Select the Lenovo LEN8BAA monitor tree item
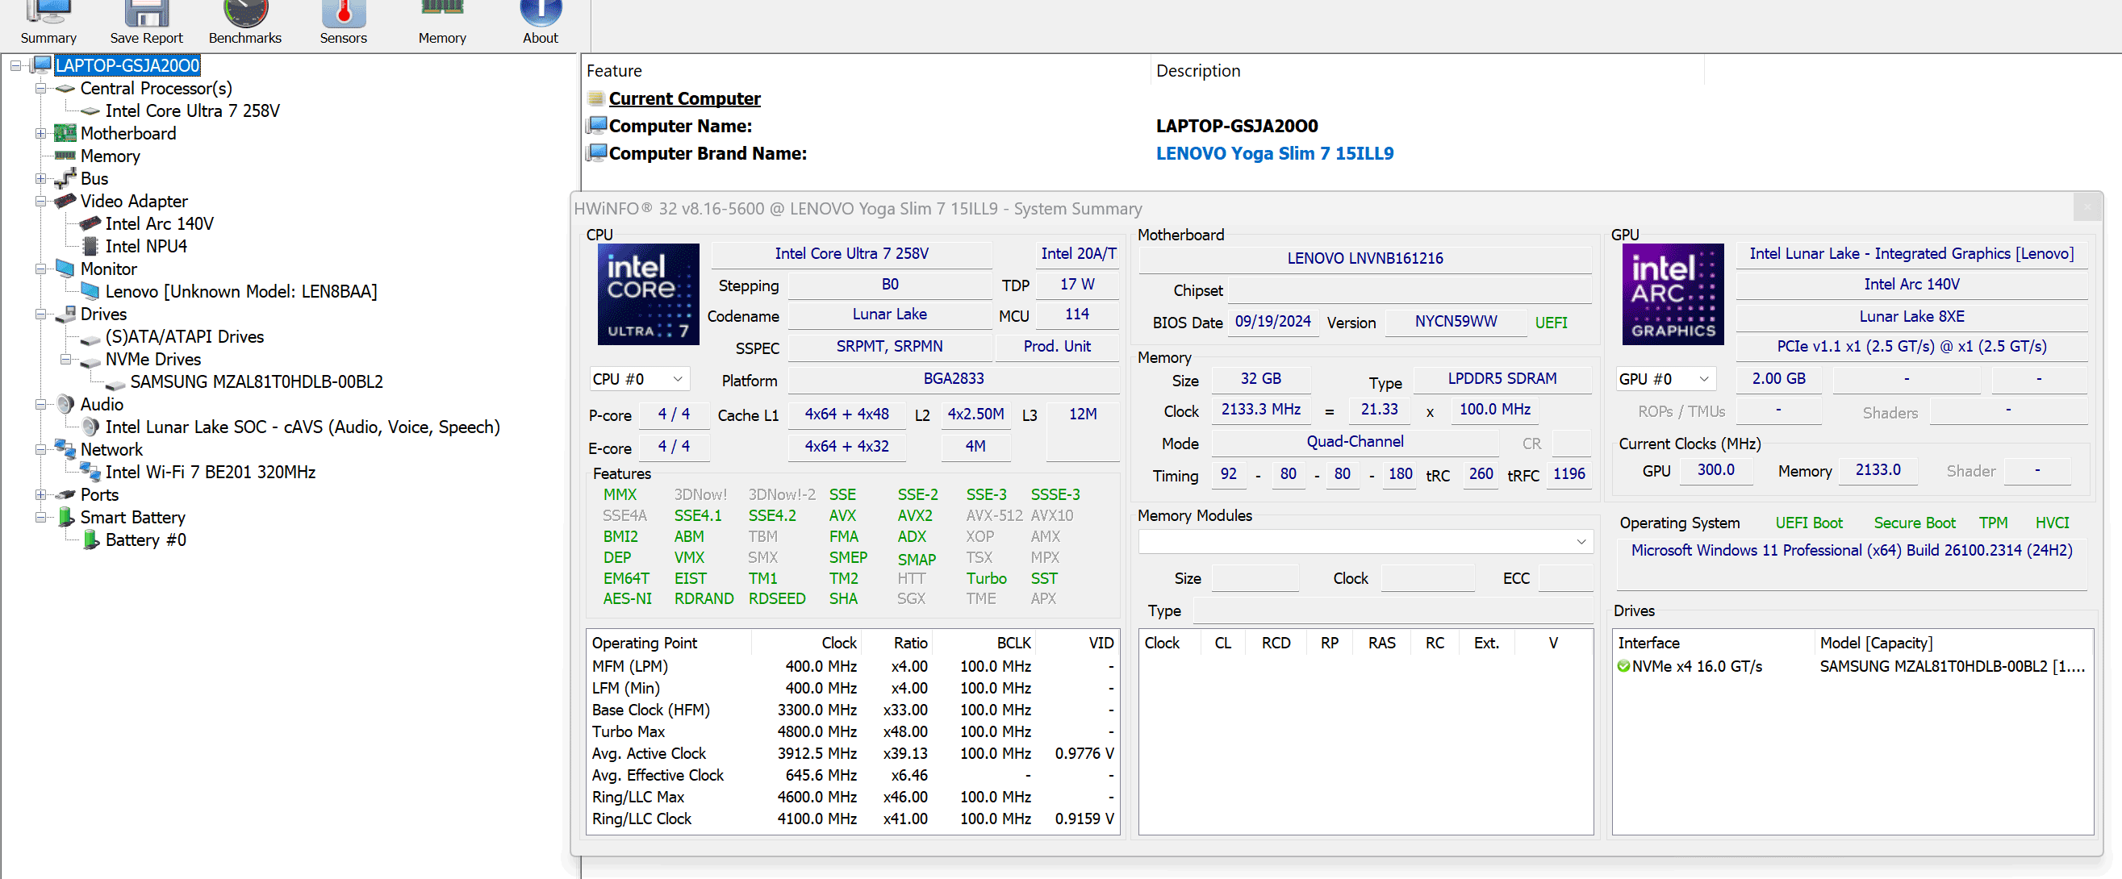 pos(240,291)
